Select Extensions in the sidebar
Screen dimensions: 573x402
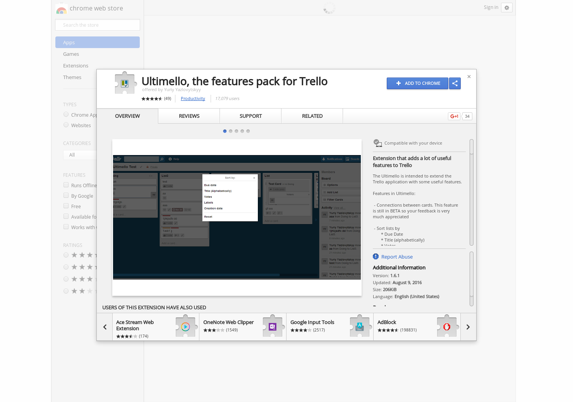pos(98,66)
